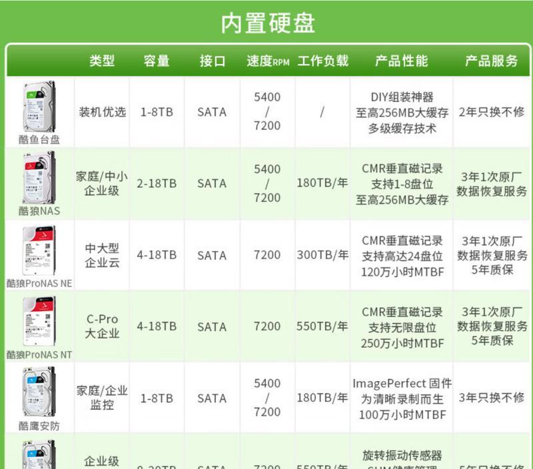Select the 装机优选 type cell

103,112
